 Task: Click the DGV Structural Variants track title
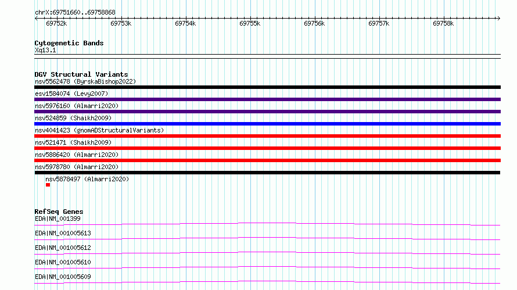[81, 74]
